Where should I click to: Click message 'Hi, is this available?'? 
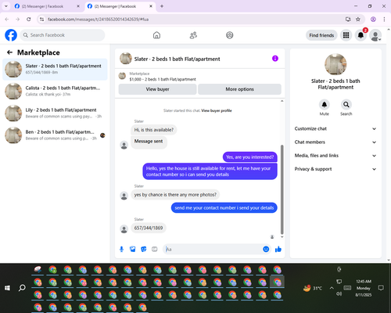pos(154,130)
